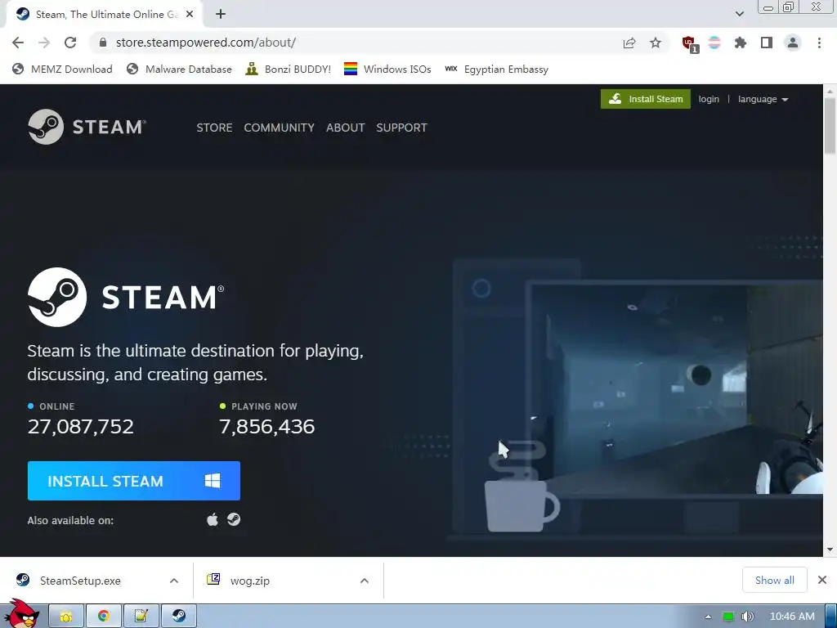837x628 pixels.
Task: Open the downloaded SteamSetup.exe file
Action: click(80, 581)
